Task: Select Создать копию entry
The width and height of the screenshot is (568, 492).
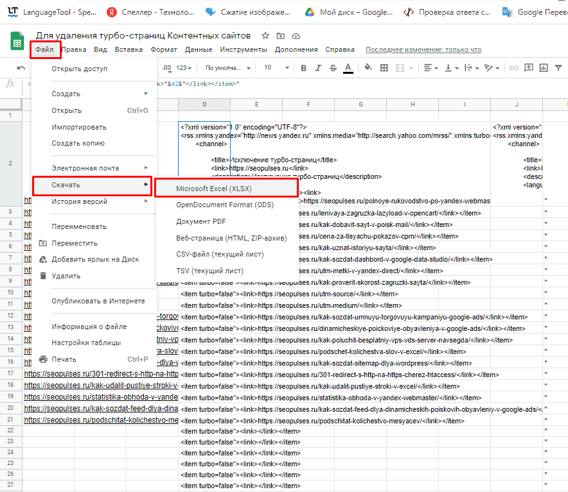Action: point(94,143)
